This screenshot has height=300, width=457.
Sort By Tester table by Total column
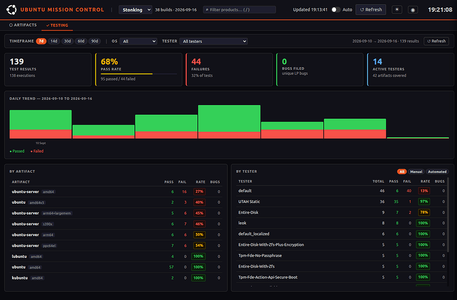point(378,181)
